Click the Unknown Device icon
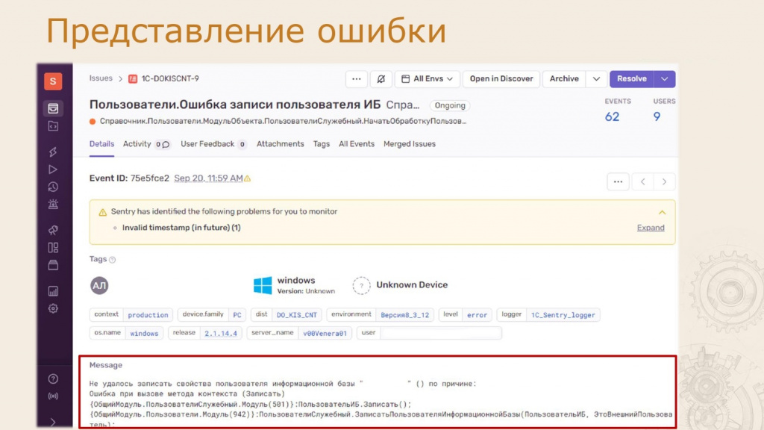The width and height of the screenshot is (764, 430). point(362,285)
